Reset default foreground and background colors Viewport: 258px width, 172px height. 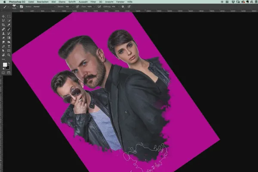[3, 68]
